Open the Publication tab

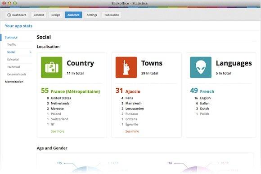point(112,15)
